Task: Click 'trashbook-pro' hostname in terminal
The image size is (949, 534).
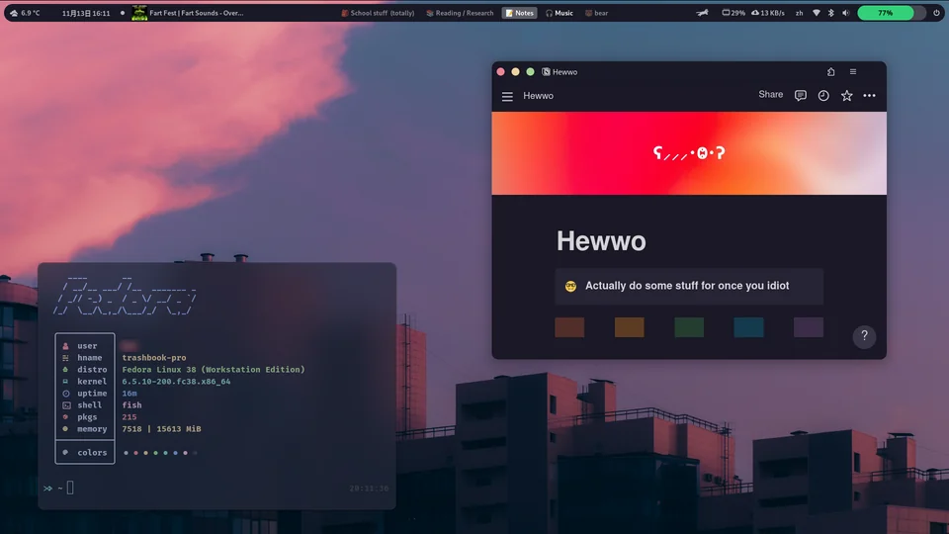Action: pyautogui.click(x=154, y=358)
